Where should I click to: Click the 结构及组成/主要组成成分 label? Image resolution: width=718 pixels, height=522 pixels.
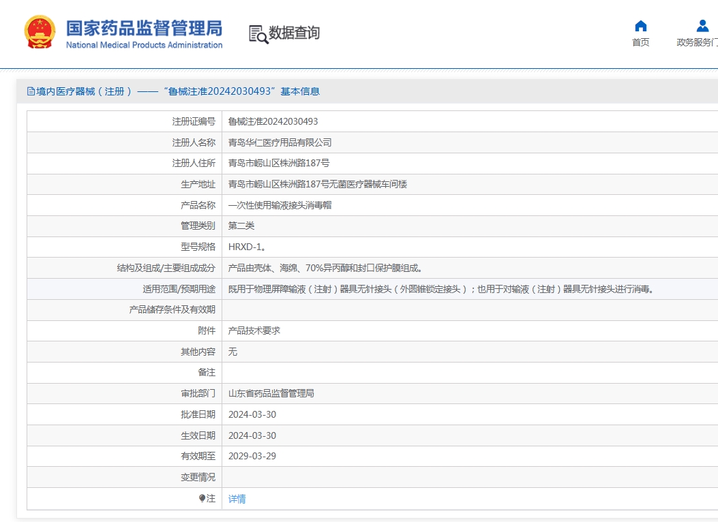166,268
